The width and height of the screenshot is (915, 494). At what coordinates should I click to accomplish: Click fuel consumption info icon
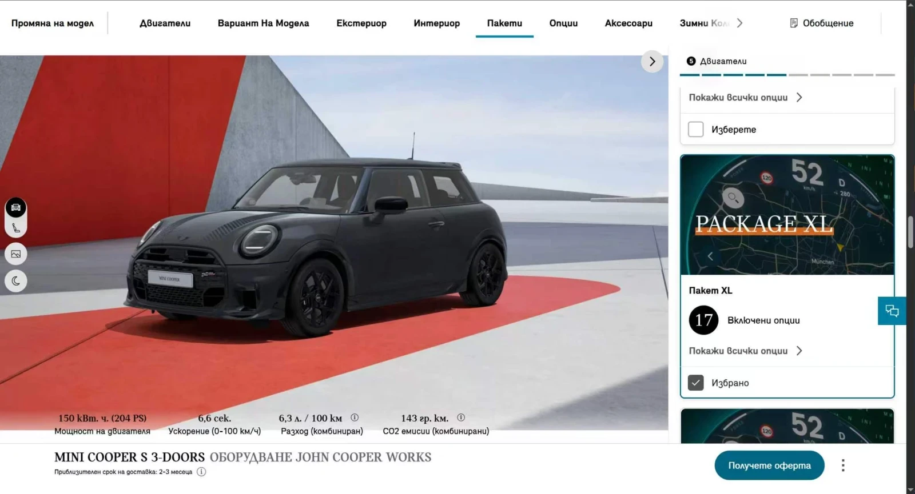(355, 417)
